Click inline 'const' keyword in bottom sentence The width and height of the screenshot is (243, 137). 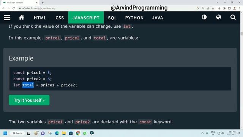pos(145,122)
